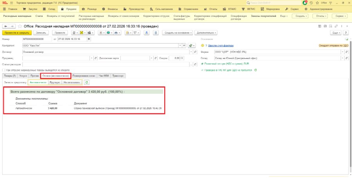Image resolution: width=352 pixels, height=178 pixels.
Task: Click the Номер input field
Action: 37,39
